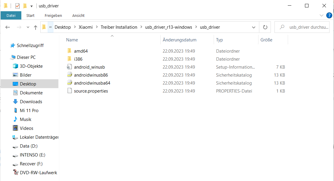
Task: Sort files by Änderungsdatum column header
Action: pyautogui.click(x=179, y=40)
